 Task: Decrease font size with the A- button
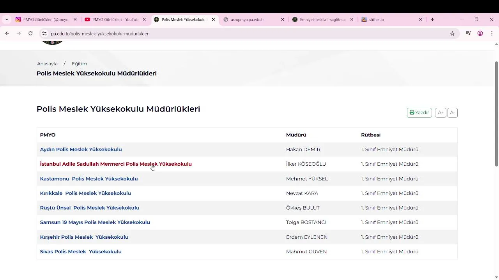coord(452,113)
